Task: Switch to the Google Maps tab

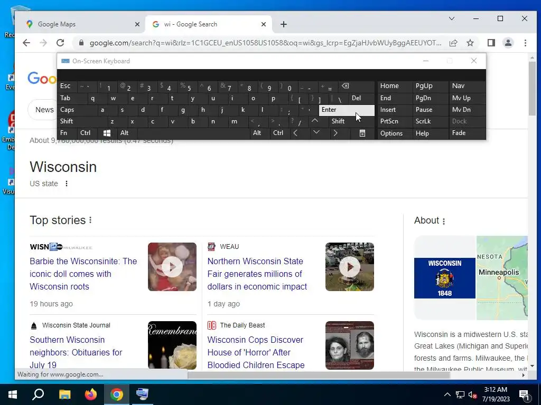Action: (79, 24)
